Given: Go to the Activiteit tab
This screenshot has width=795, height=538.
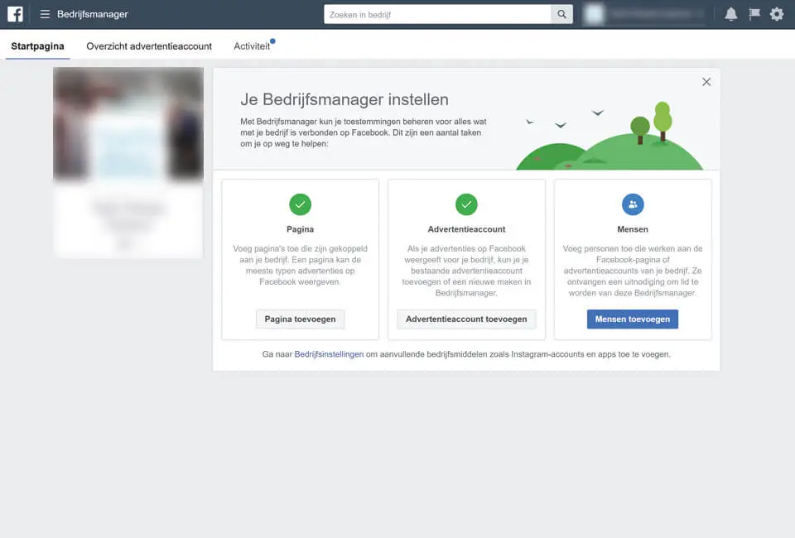Looking at the screenshot, I should tap(252, 46).
